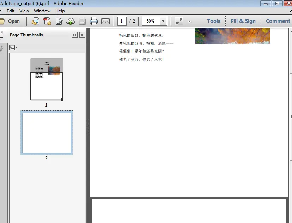Open the zoom level dropdown arrow
Image resolution: width=292 pixels, height=223 pixels.
163,21
